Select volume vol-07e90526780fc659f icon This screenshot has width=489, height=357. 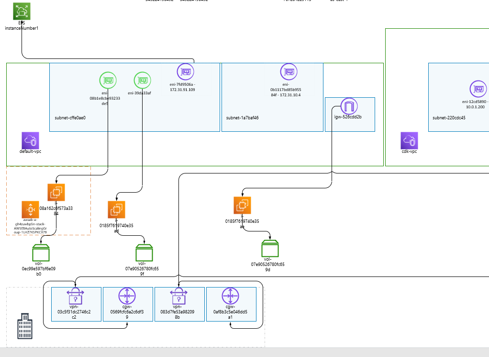(x=144, y=253)
